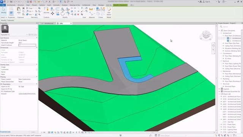243x137 pixels.
Task: Open the Type Properties icon in ribbon
Action: pyautogui.click(x=11, y=8)
